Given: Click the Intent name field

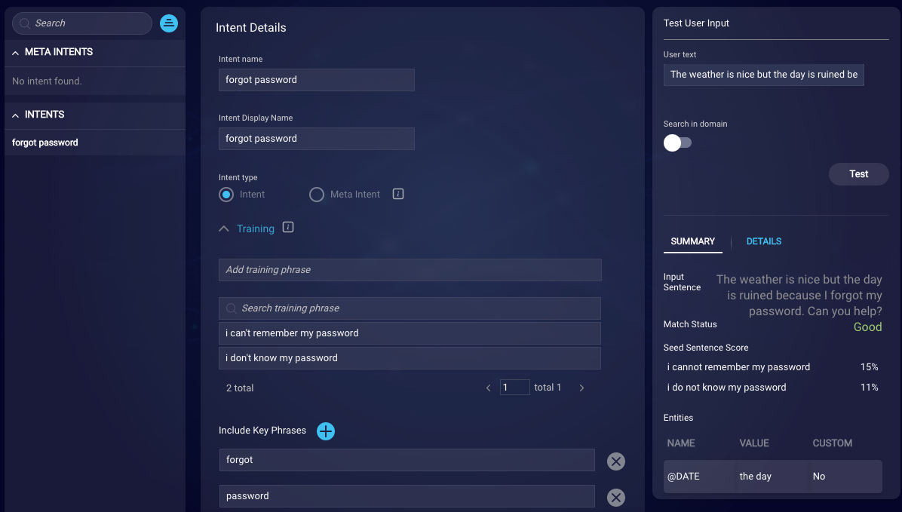Looking at the screenshot, I should (x=317, y=80).
